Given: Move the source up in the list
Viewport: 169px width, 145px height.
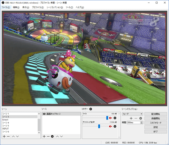Looking at the screenshot, I should (x=57, y=136).
